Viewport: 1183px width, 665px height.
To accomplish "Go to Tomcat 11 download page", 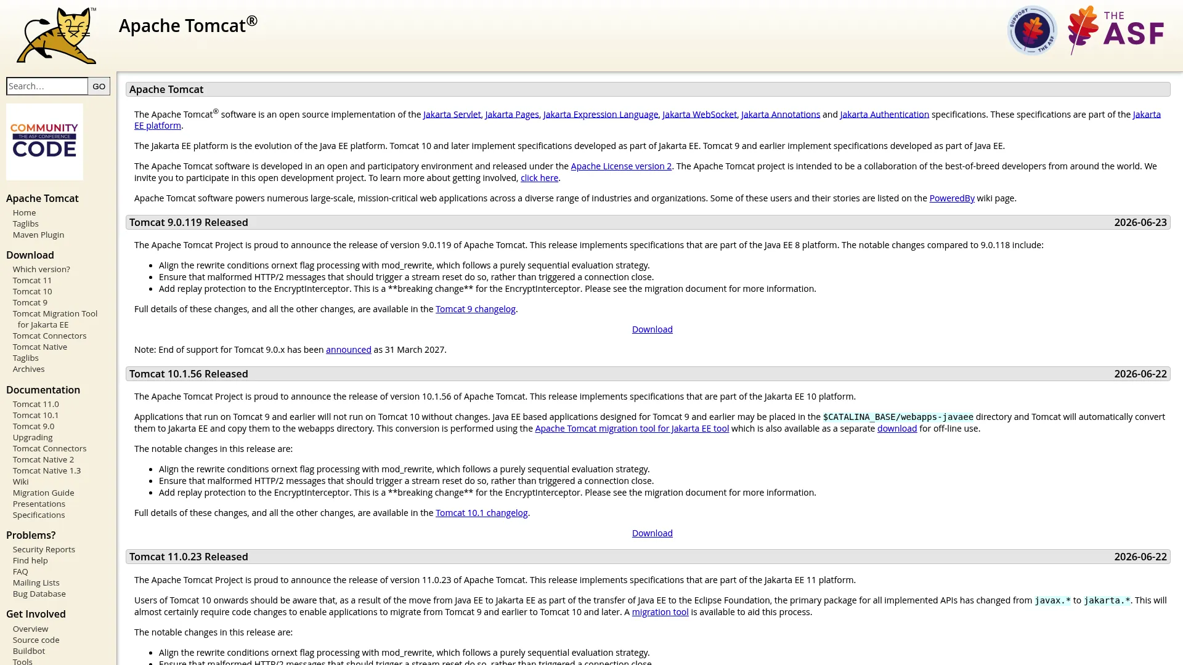I will (x=32, y=280).
